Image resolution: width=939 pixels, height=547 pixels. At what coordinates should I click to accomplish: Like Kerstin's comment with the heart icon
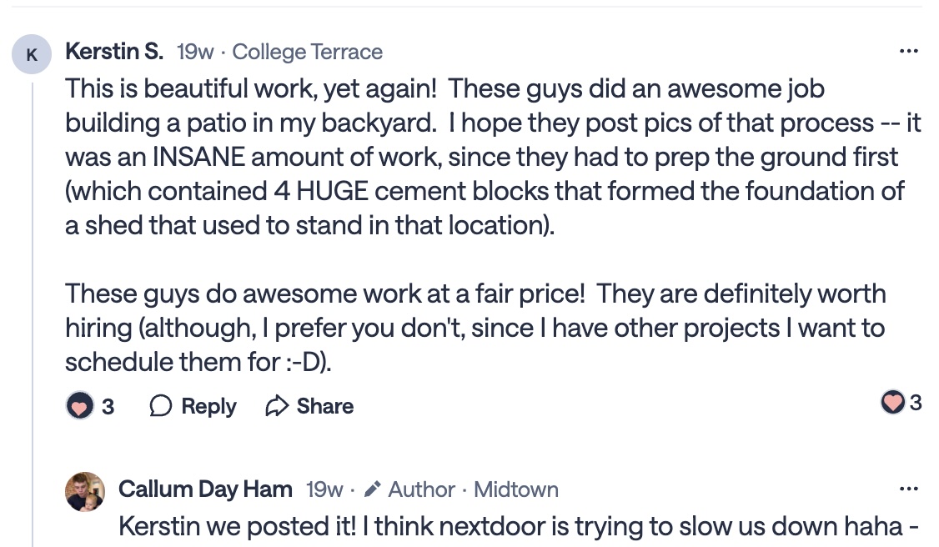coord(79,407)
